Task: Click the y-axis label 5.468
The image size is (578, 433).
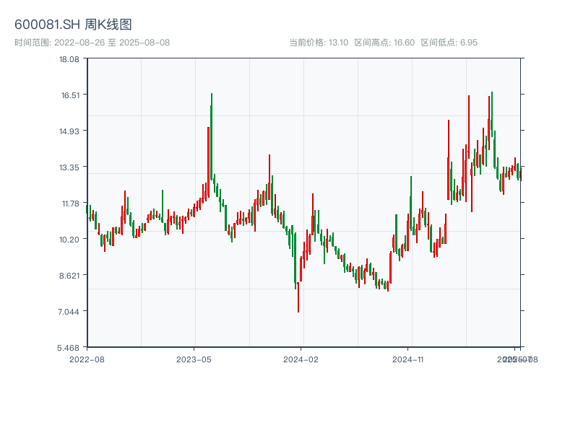Action: 68,348
